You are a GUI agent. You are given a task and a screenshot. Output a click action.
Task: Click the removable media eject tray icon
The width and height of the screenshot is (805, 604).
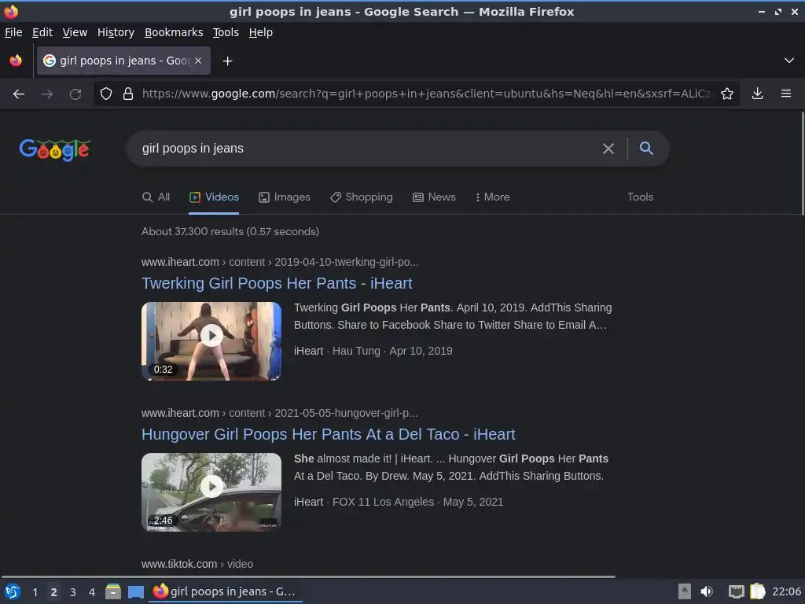pyautogui.click(x=685, y=591)
